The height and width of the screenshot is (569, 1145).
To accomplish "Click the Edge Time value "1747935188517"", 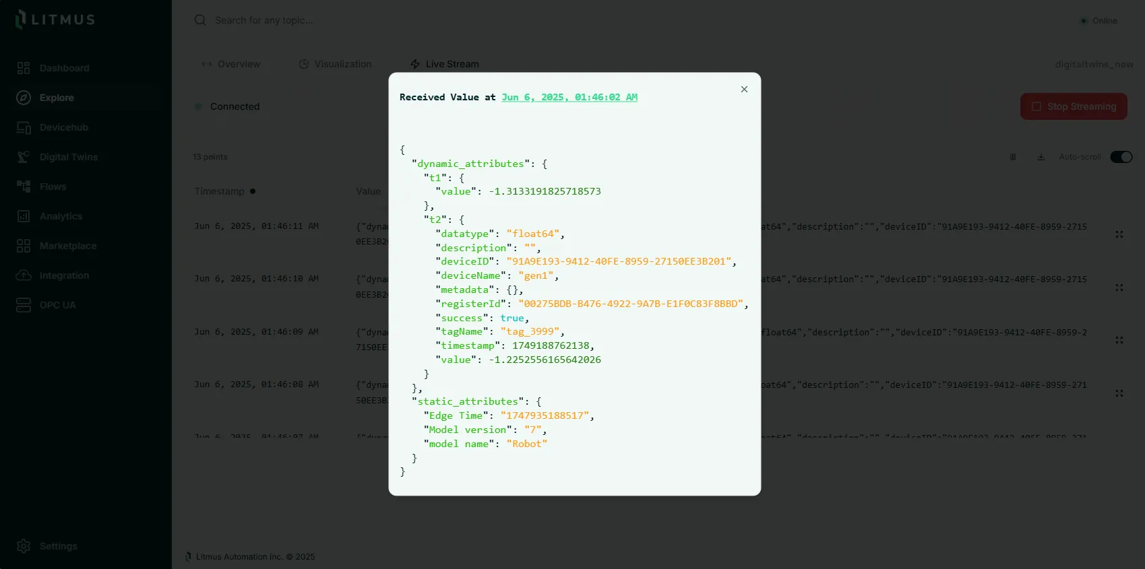I will pyautogui.click(x=545, y=415).
